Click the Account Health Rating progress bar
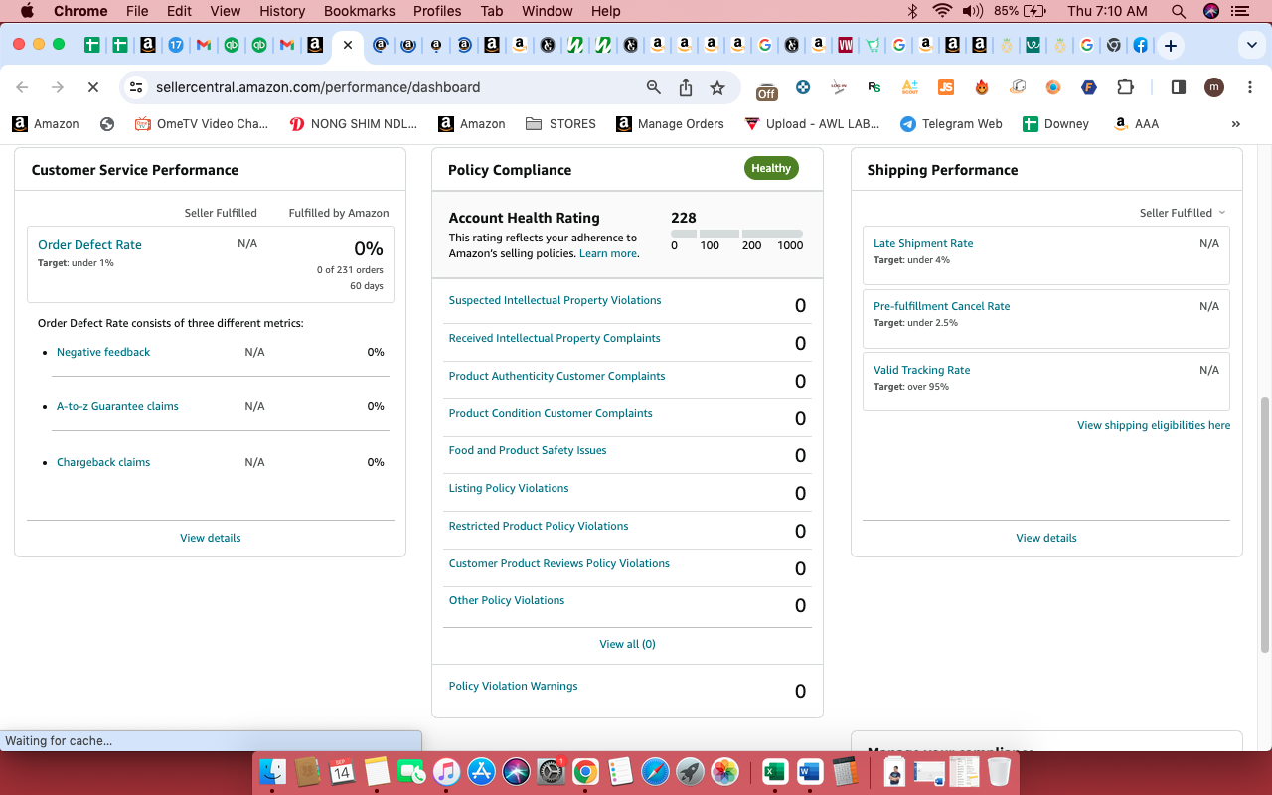1272x795 pixels. 736,234
